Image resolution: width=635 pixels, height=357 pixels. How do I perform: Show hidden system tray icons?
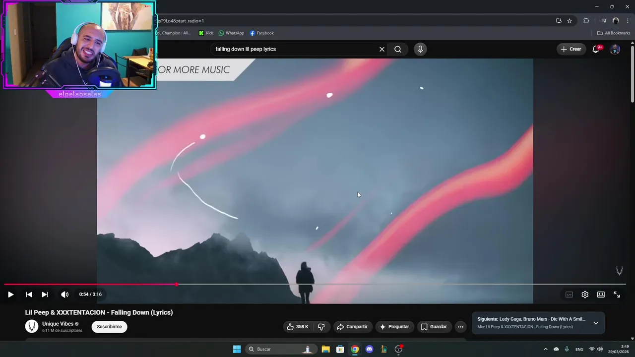pyautogui.click(x=546, y=349)
